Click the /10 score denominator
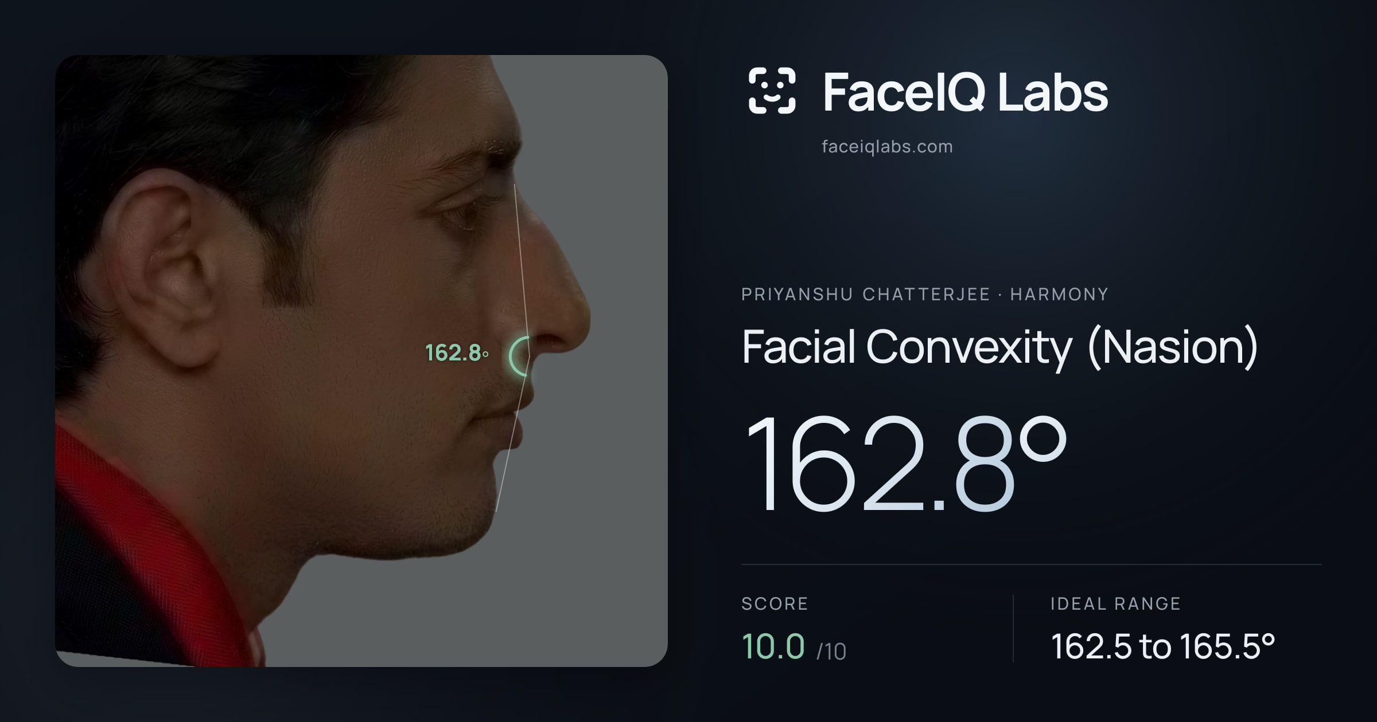 [831, 652]
